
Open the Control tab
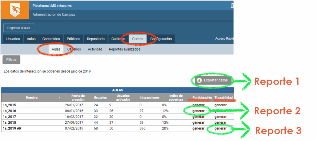point(138,39)
